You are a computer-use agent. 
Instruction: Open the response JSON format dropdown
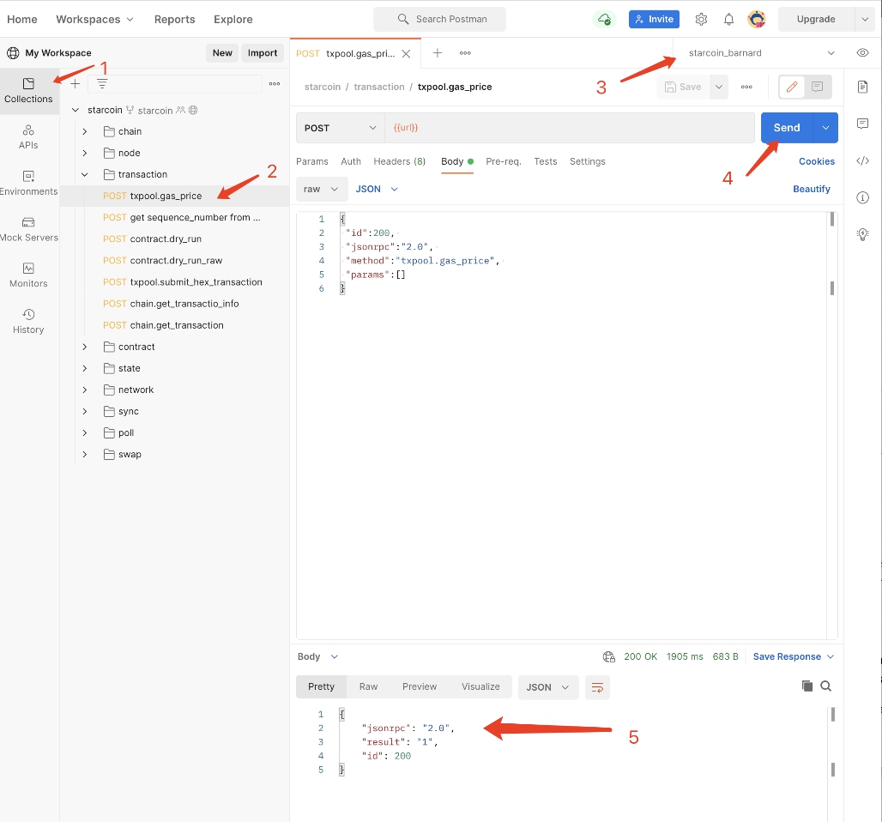[548, 687]
